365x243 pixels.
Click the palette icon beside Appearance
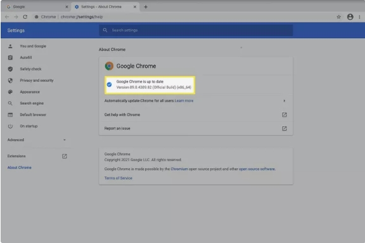[x=10, y=92]
